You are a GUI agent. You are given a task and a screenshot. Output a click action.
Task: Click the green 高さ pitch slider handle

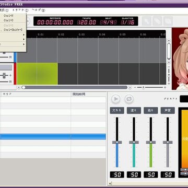pos(151,142)
